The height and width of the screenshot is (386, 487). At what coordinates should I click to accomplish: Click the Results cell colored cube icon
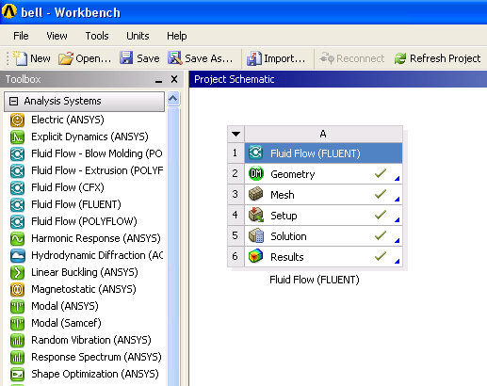(x=256, y=256)
